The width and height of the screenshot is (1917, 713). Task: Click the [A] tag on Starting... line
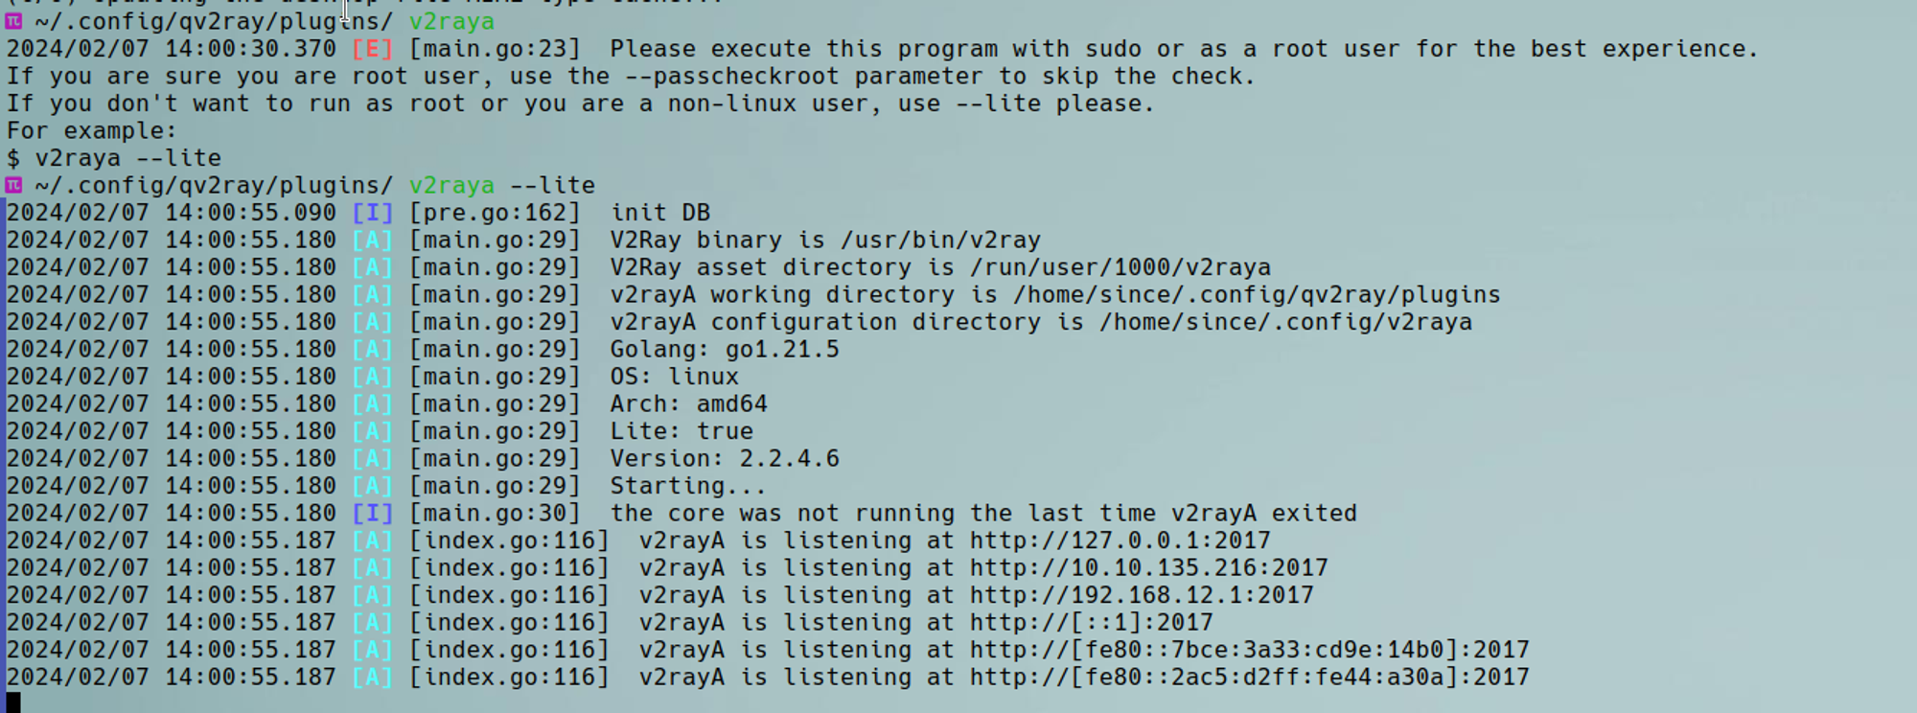(372, 487)
